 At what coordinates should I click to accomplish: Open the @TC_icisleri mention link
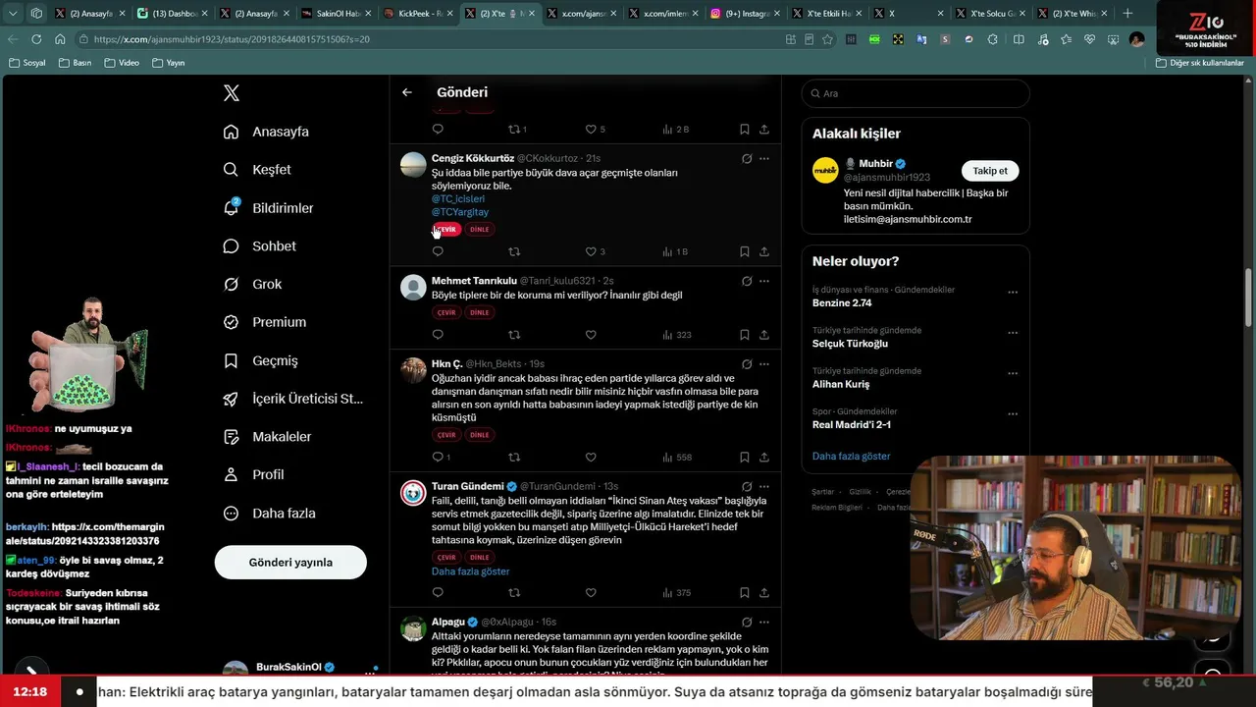pos(458,199)
